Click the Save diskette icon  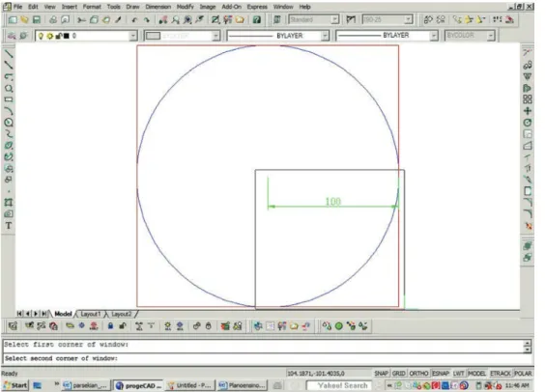pos(37,20)
